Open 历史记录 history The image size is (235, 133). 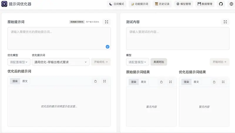pyautogui.click(x=162, y=4)
